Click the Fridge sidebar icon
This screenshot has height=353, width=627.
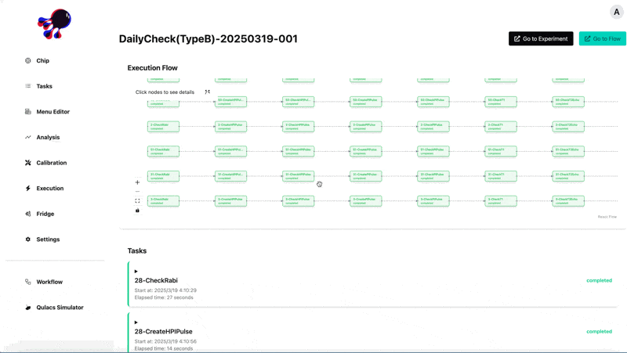pyautogui.click(x=28, y=214)
